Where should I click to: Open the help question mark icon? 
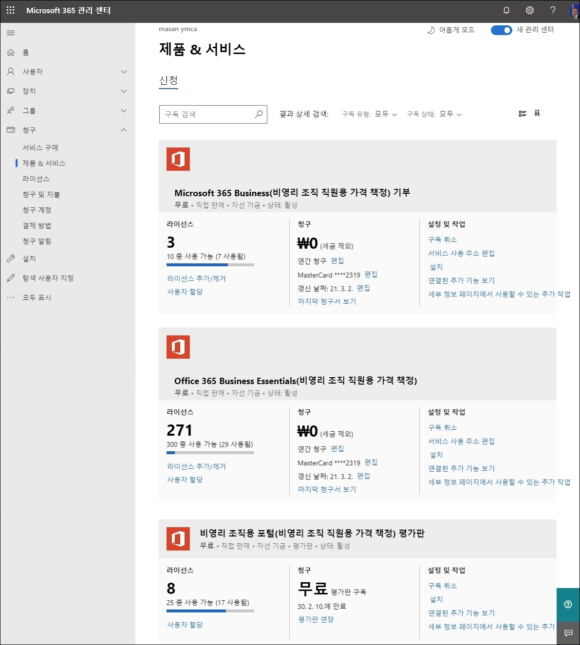coord(553,10)
